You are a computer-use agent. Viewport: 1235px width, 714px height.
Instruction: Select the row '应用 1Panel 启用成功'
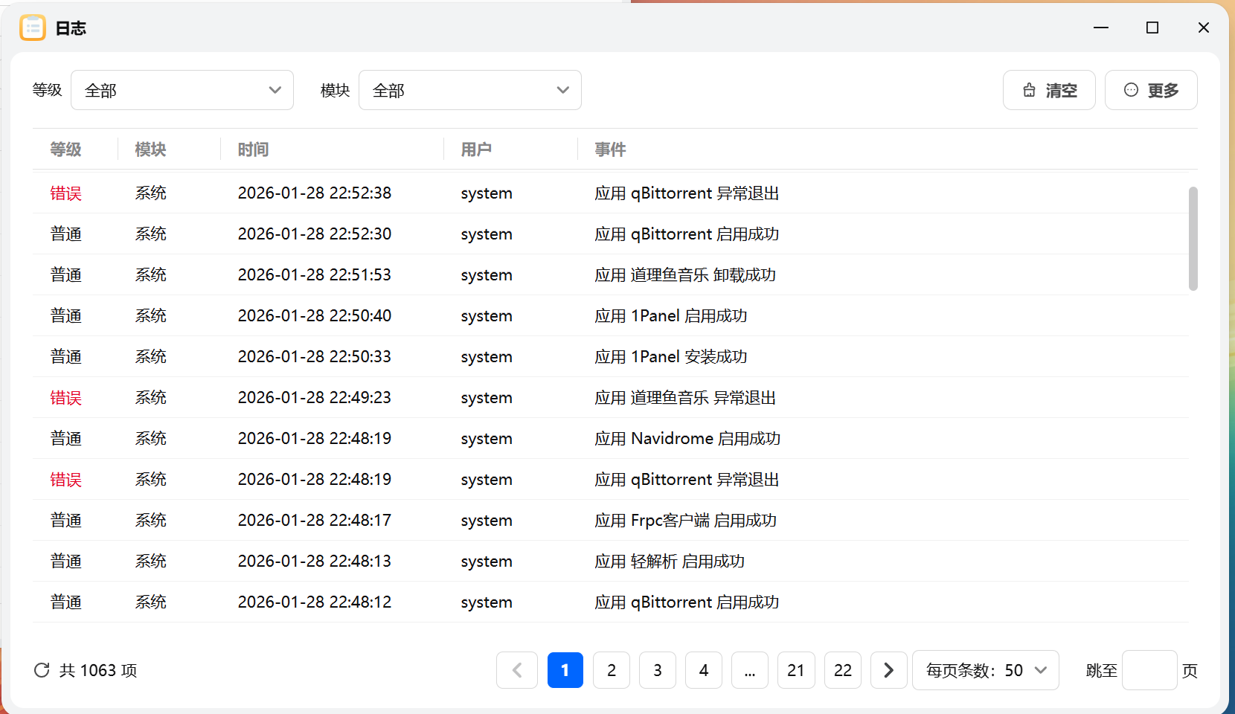pyautogui.click(x=610, y=315)
